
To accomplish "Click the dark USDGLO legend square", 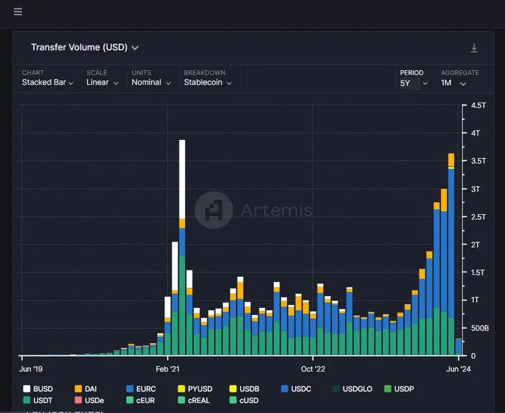I will click(337, 389).
